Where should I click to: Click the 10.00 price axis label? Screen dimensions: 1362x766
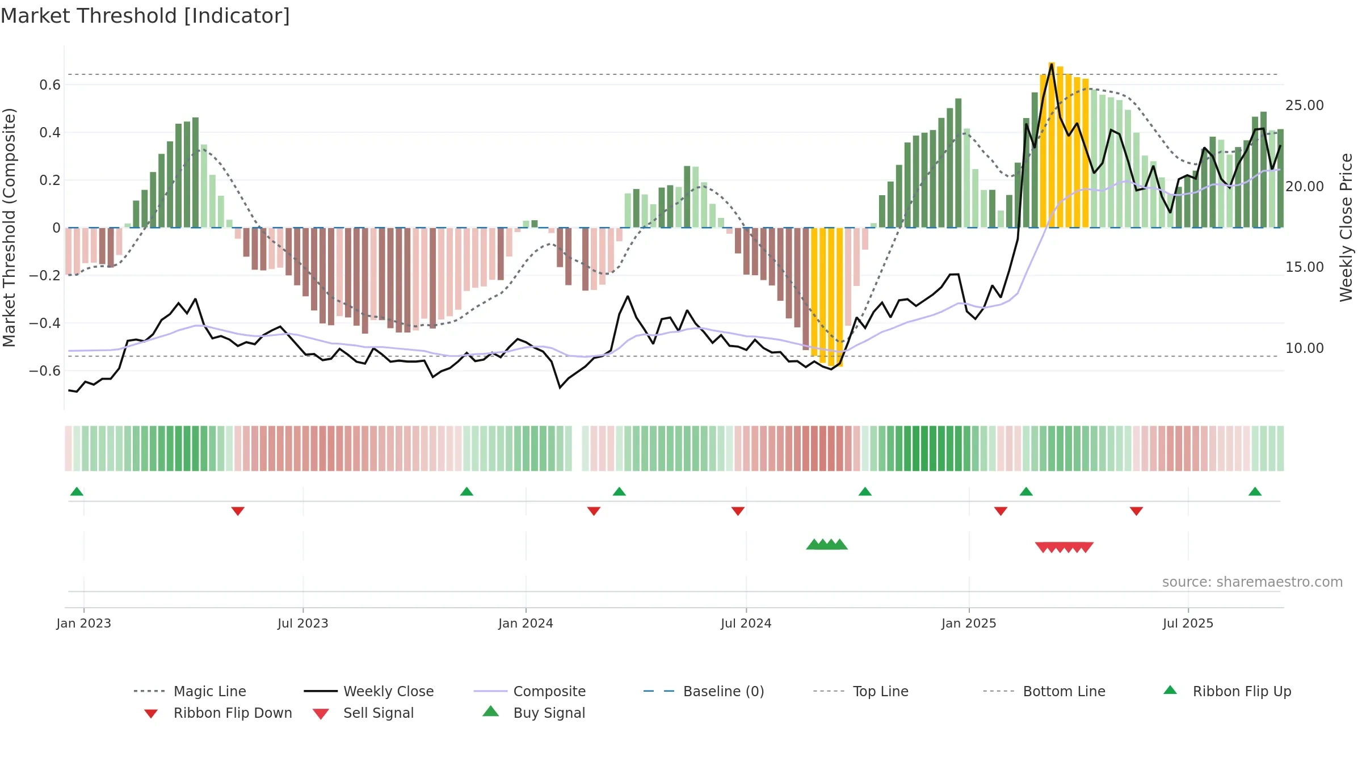point(1304,348)
